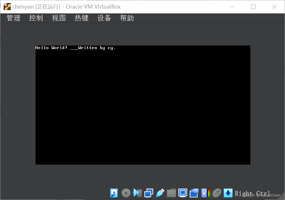Image resolution: width=285 pixels, height=200 pixels.
Task: Click the display settings monitor icon
Action: pos(183,193)
